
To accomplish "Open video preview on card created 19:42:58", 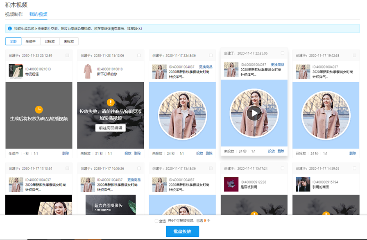I will point(326,115).
